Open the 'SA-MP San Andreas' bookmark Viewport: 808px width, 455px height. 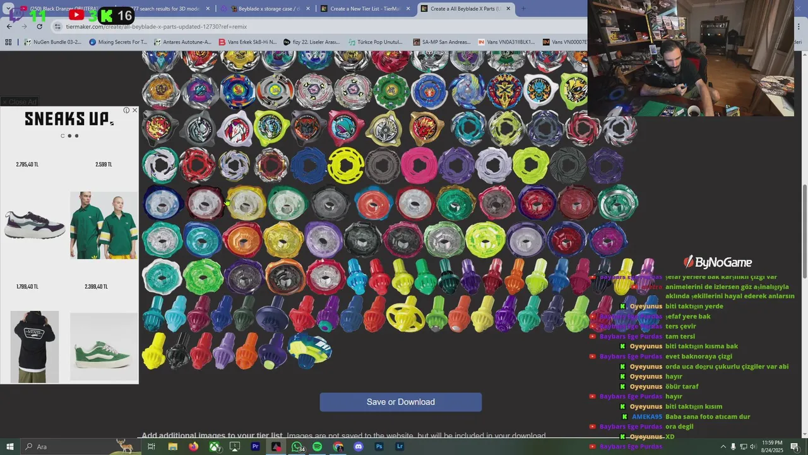pyautogui.click(x=442, y=42)
